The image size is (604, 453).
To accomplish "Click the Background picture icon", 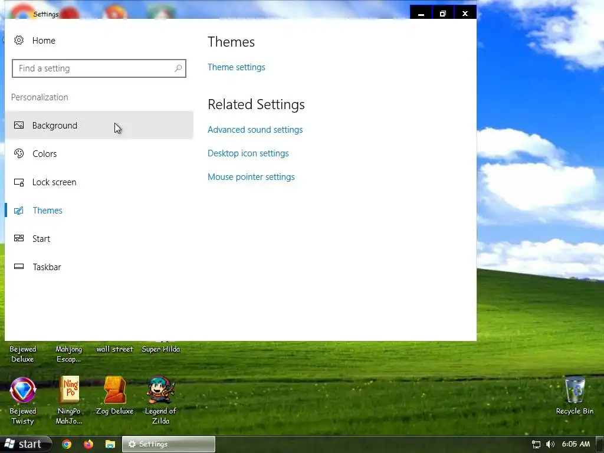I will [x=19, y=125].
